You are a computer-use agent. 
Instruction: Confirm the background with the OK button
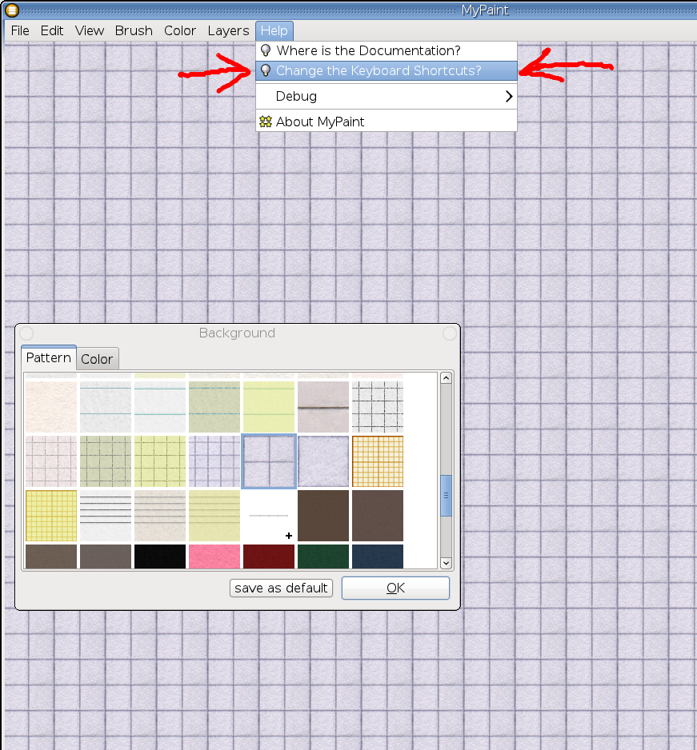(395, 588)
